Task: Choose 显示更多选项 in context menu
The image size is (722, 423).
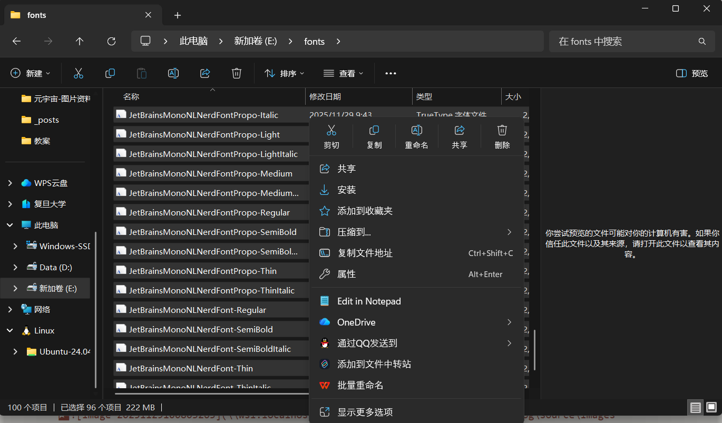Action: (x=365, y=412)
